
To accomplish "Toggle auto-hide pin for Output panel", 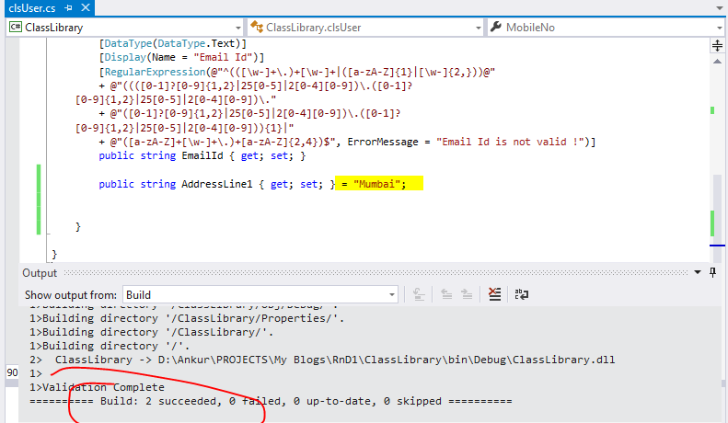I will [713, 273].
